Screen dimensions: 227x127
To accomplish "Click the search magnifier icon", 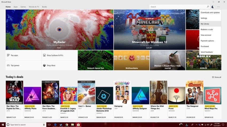I will click(x=208, y=7).
